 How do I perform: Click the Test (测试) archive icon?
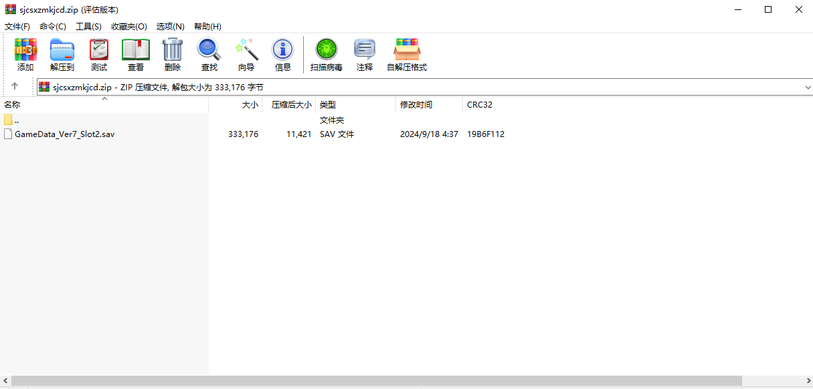pos(99,49)
